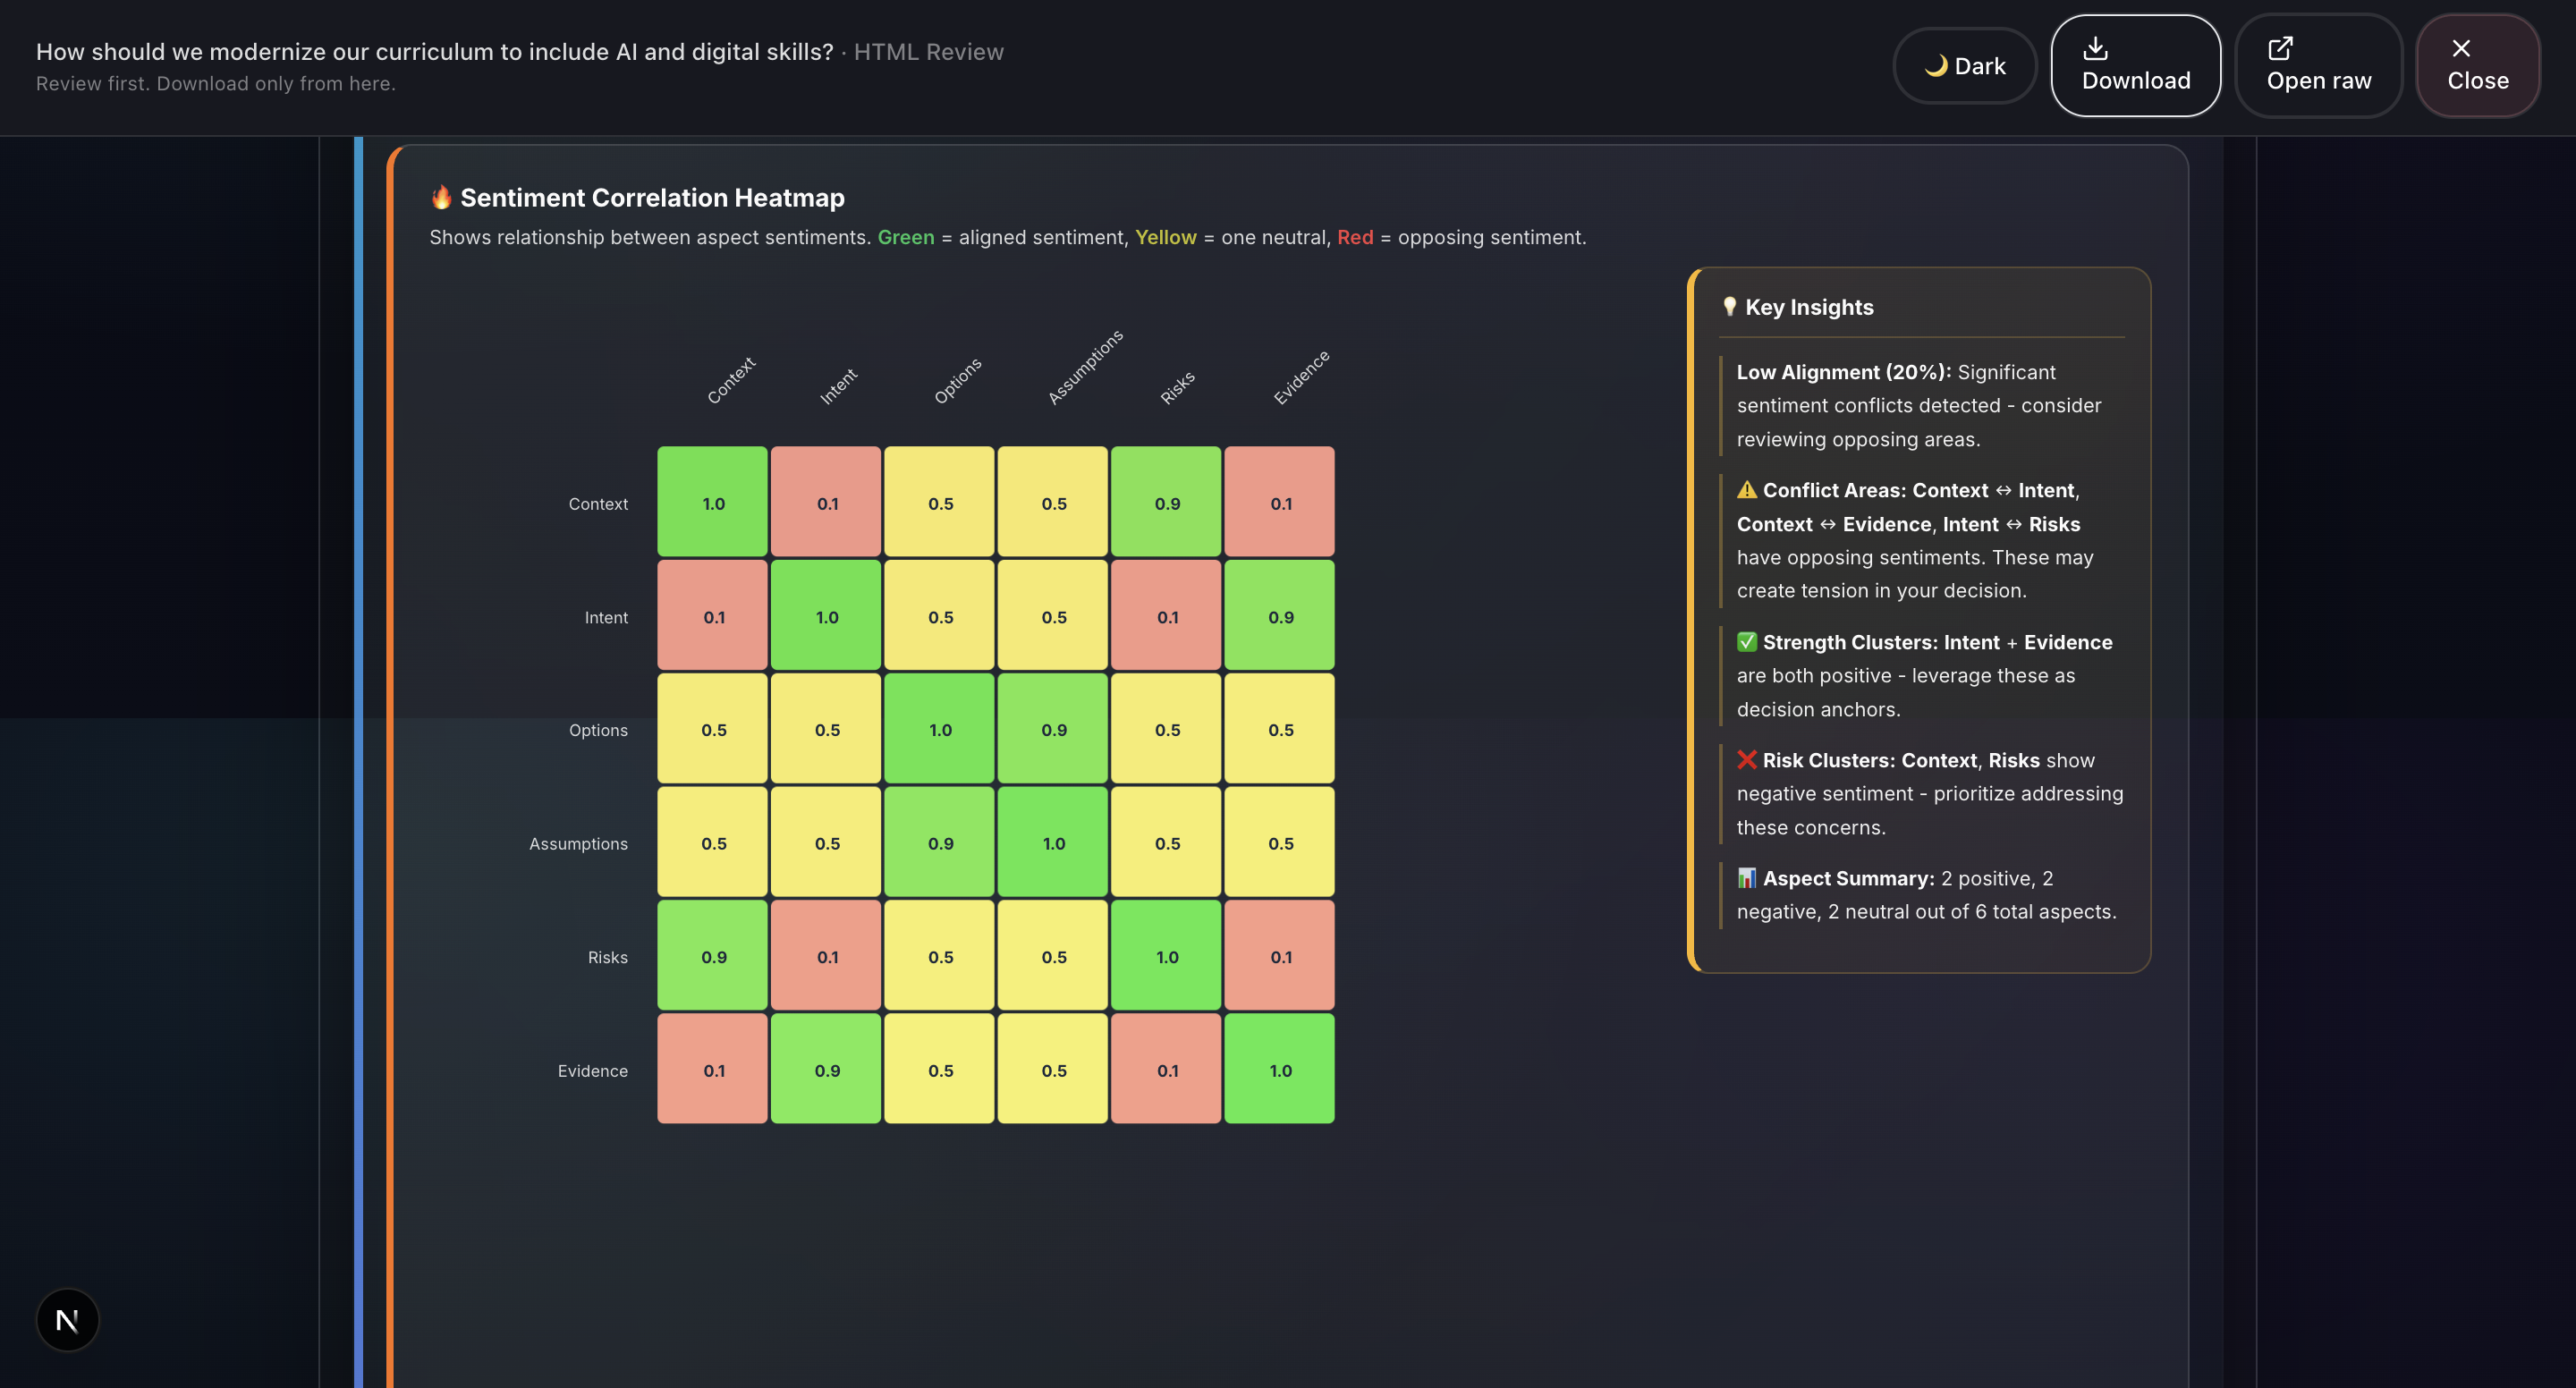Click the Download arrow icon
2576x1388 pixels.
coord(2095,48)
